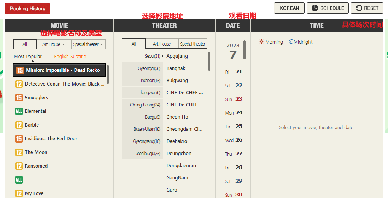Screen dimensions: 388x198
Task: Switch to Art House tab in Theater column
Action: (162, 44)
